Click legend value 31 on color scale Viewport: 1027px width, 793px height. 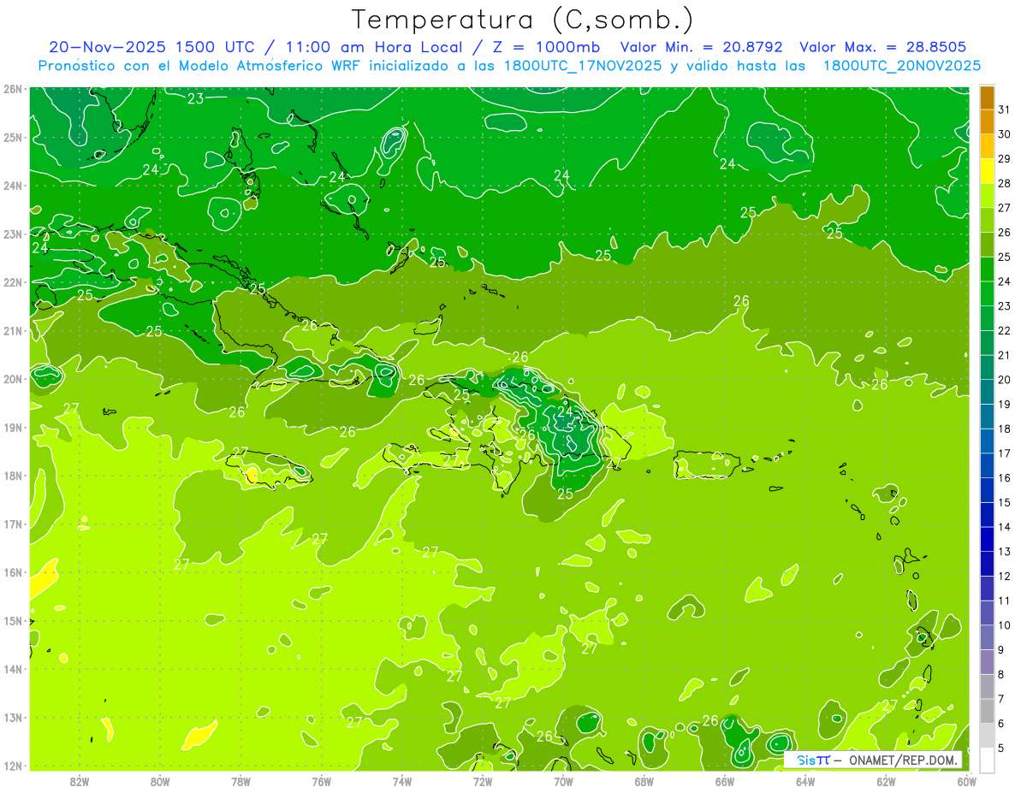pos(1004,109)
